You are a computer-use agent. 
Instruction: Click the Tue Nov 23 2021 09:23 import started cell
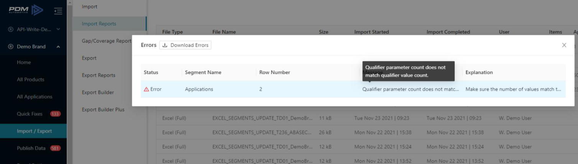pos(381,118)
